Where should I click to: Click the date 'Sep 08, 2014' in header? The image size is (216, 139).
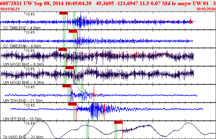[49, 3]
